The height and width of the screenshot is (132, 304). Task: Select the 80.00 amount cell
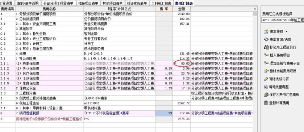182,63
